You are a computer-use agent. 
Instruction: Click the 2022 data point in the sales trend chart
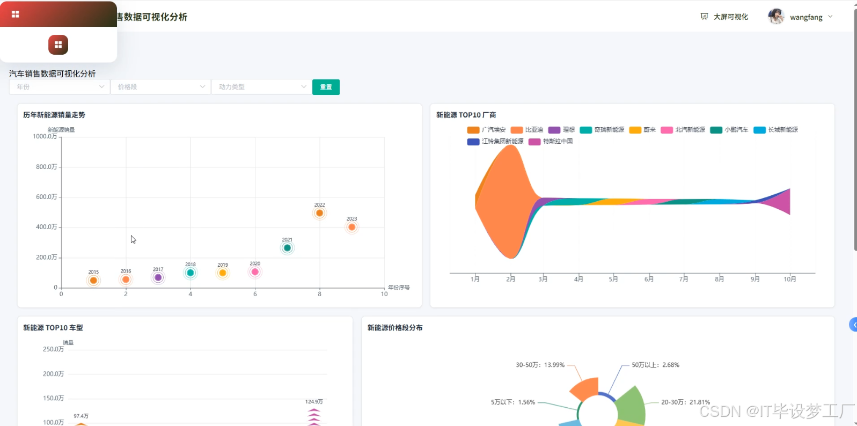319,213
